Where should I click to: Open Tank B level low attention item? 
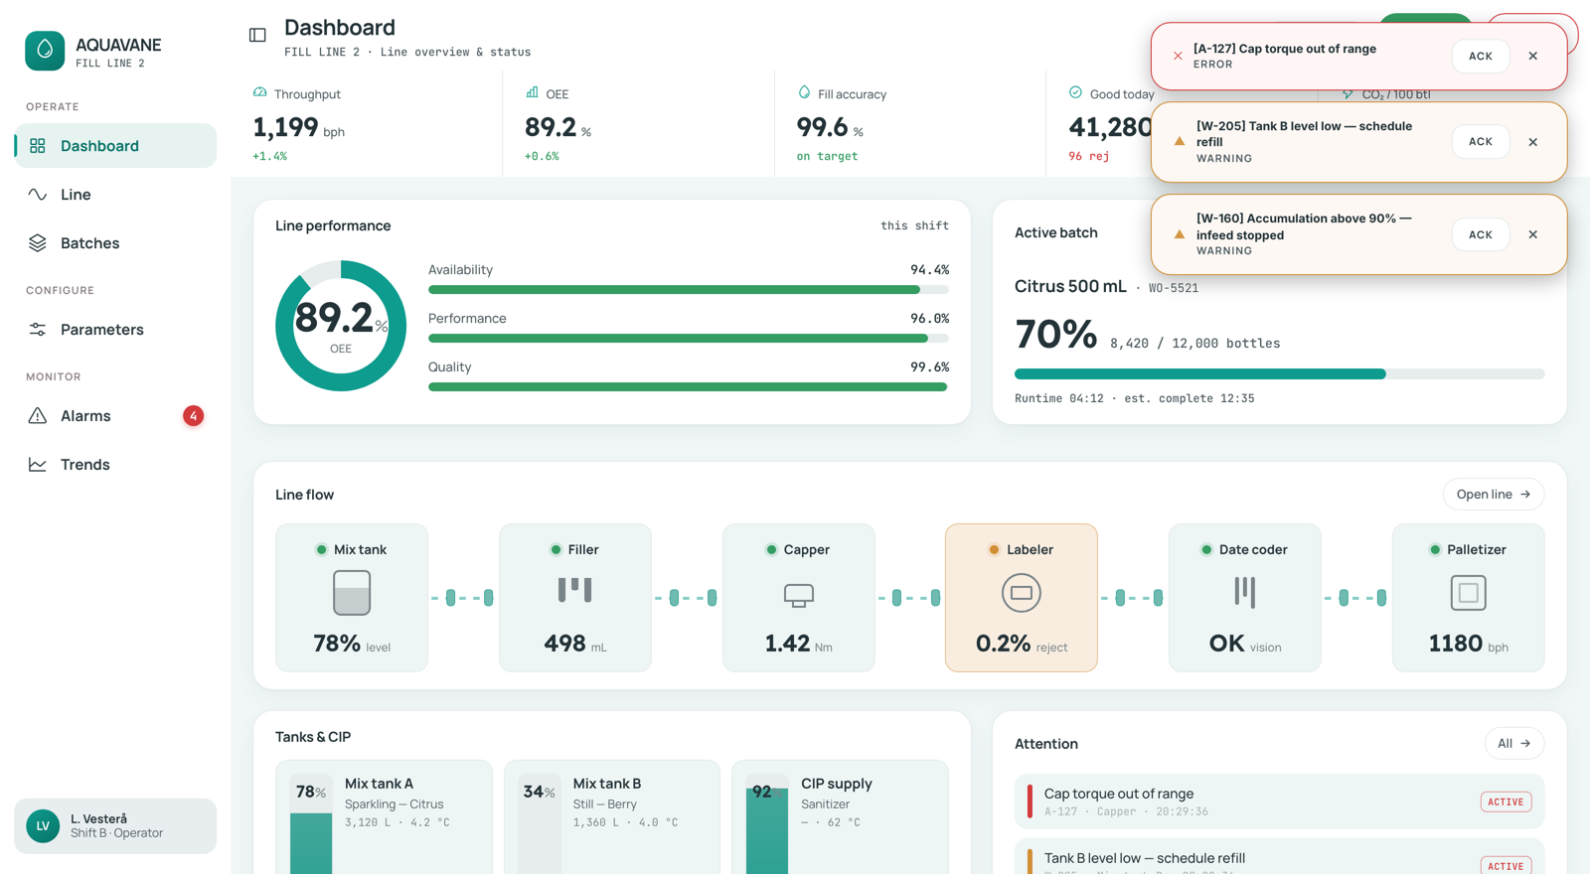tap(1280, 856)
